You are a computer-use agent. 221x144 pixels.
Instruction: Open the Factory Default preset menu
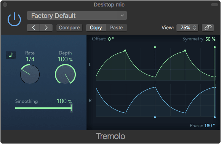click(77, 16)
